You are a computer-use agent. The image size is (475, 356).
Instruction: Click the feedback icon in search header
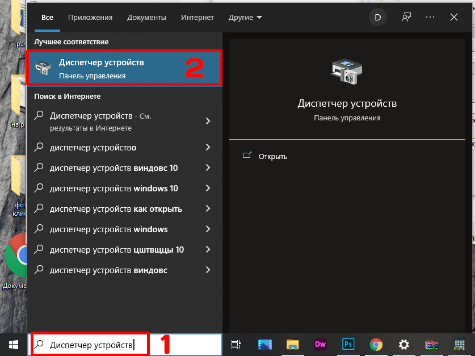tap(406, 18)
